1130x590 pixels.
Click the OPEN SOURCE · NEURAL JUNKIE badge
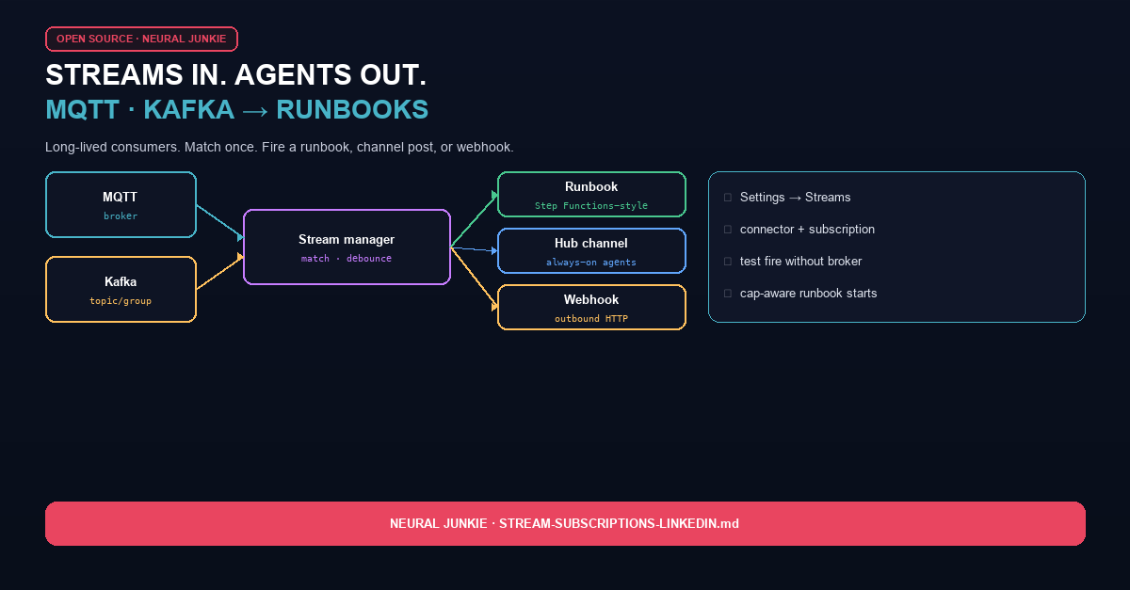coord(141,39)
